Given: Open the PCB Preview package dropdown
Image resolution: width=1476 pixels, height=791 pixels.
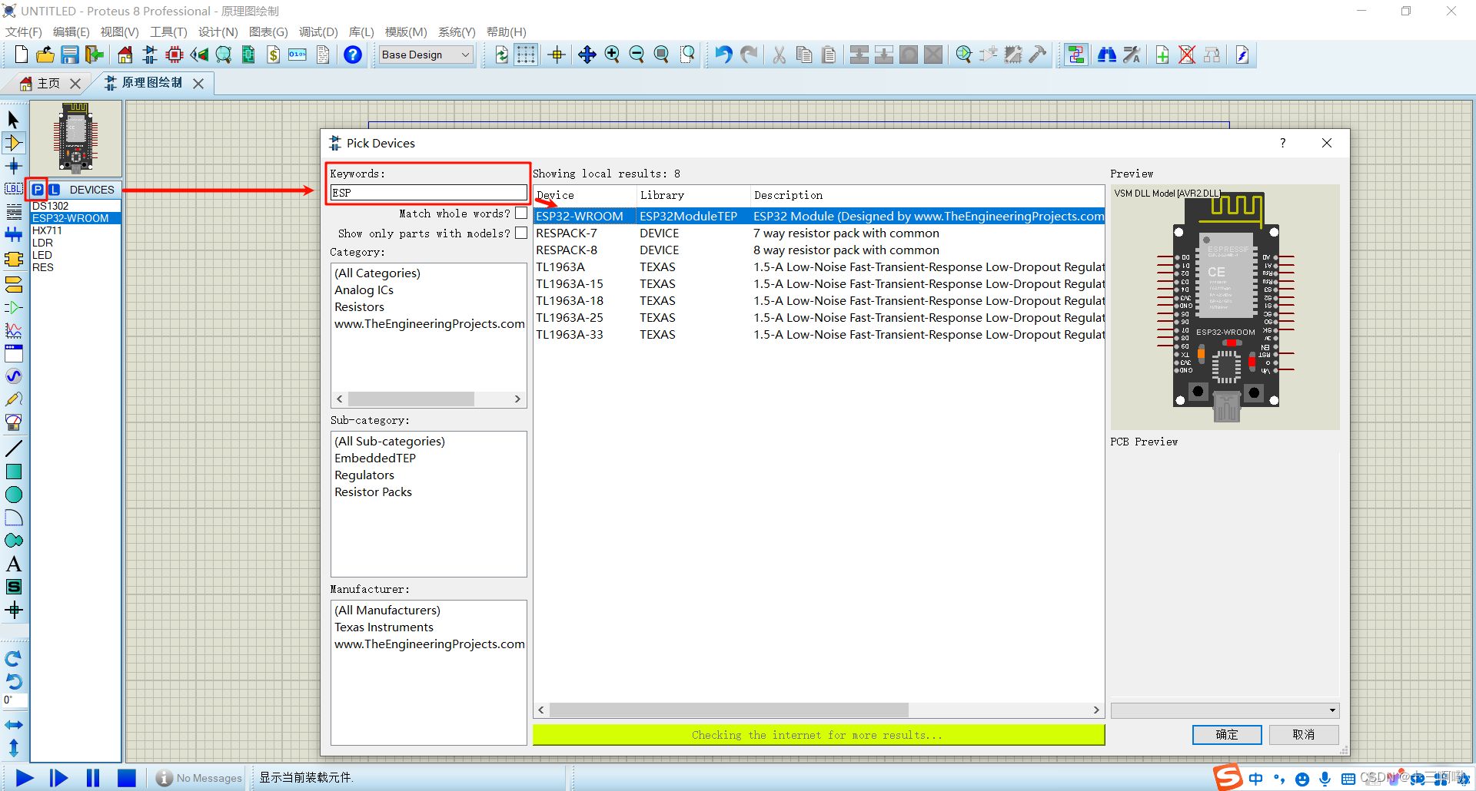Looking at the screenshot, I should (x=1225, y=710).
